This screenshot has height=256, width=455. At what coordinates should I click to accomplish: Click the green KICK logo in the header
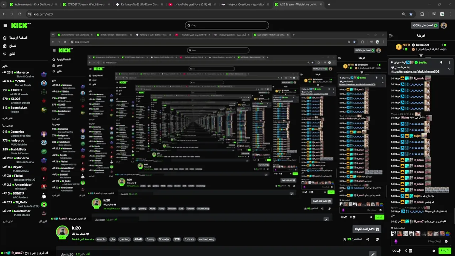point(21,26)
